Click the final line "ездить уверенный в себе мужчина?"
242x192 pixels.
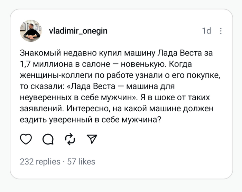pos(92,120)
